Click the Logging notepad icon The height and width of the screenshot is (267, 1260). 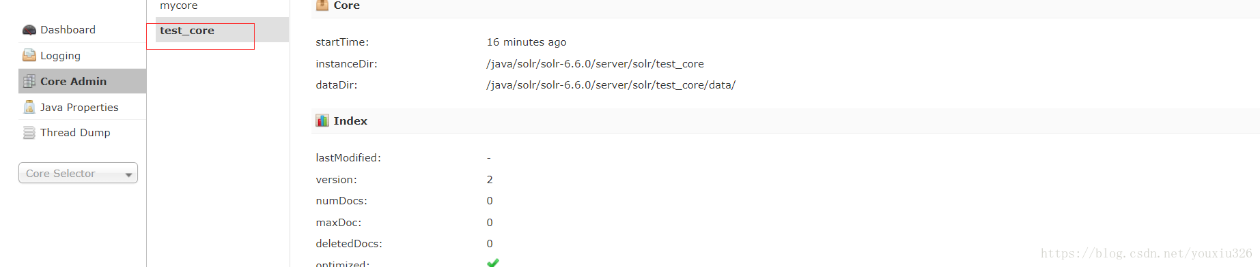pyautogui.click(x=29, y=55)
